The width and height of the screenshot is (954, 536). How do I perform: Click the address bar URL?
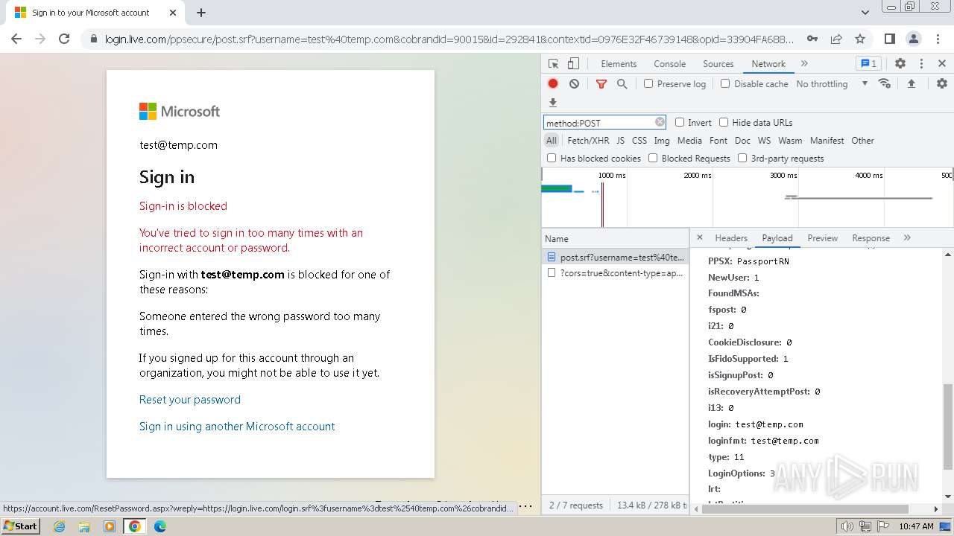coord(449,39)
